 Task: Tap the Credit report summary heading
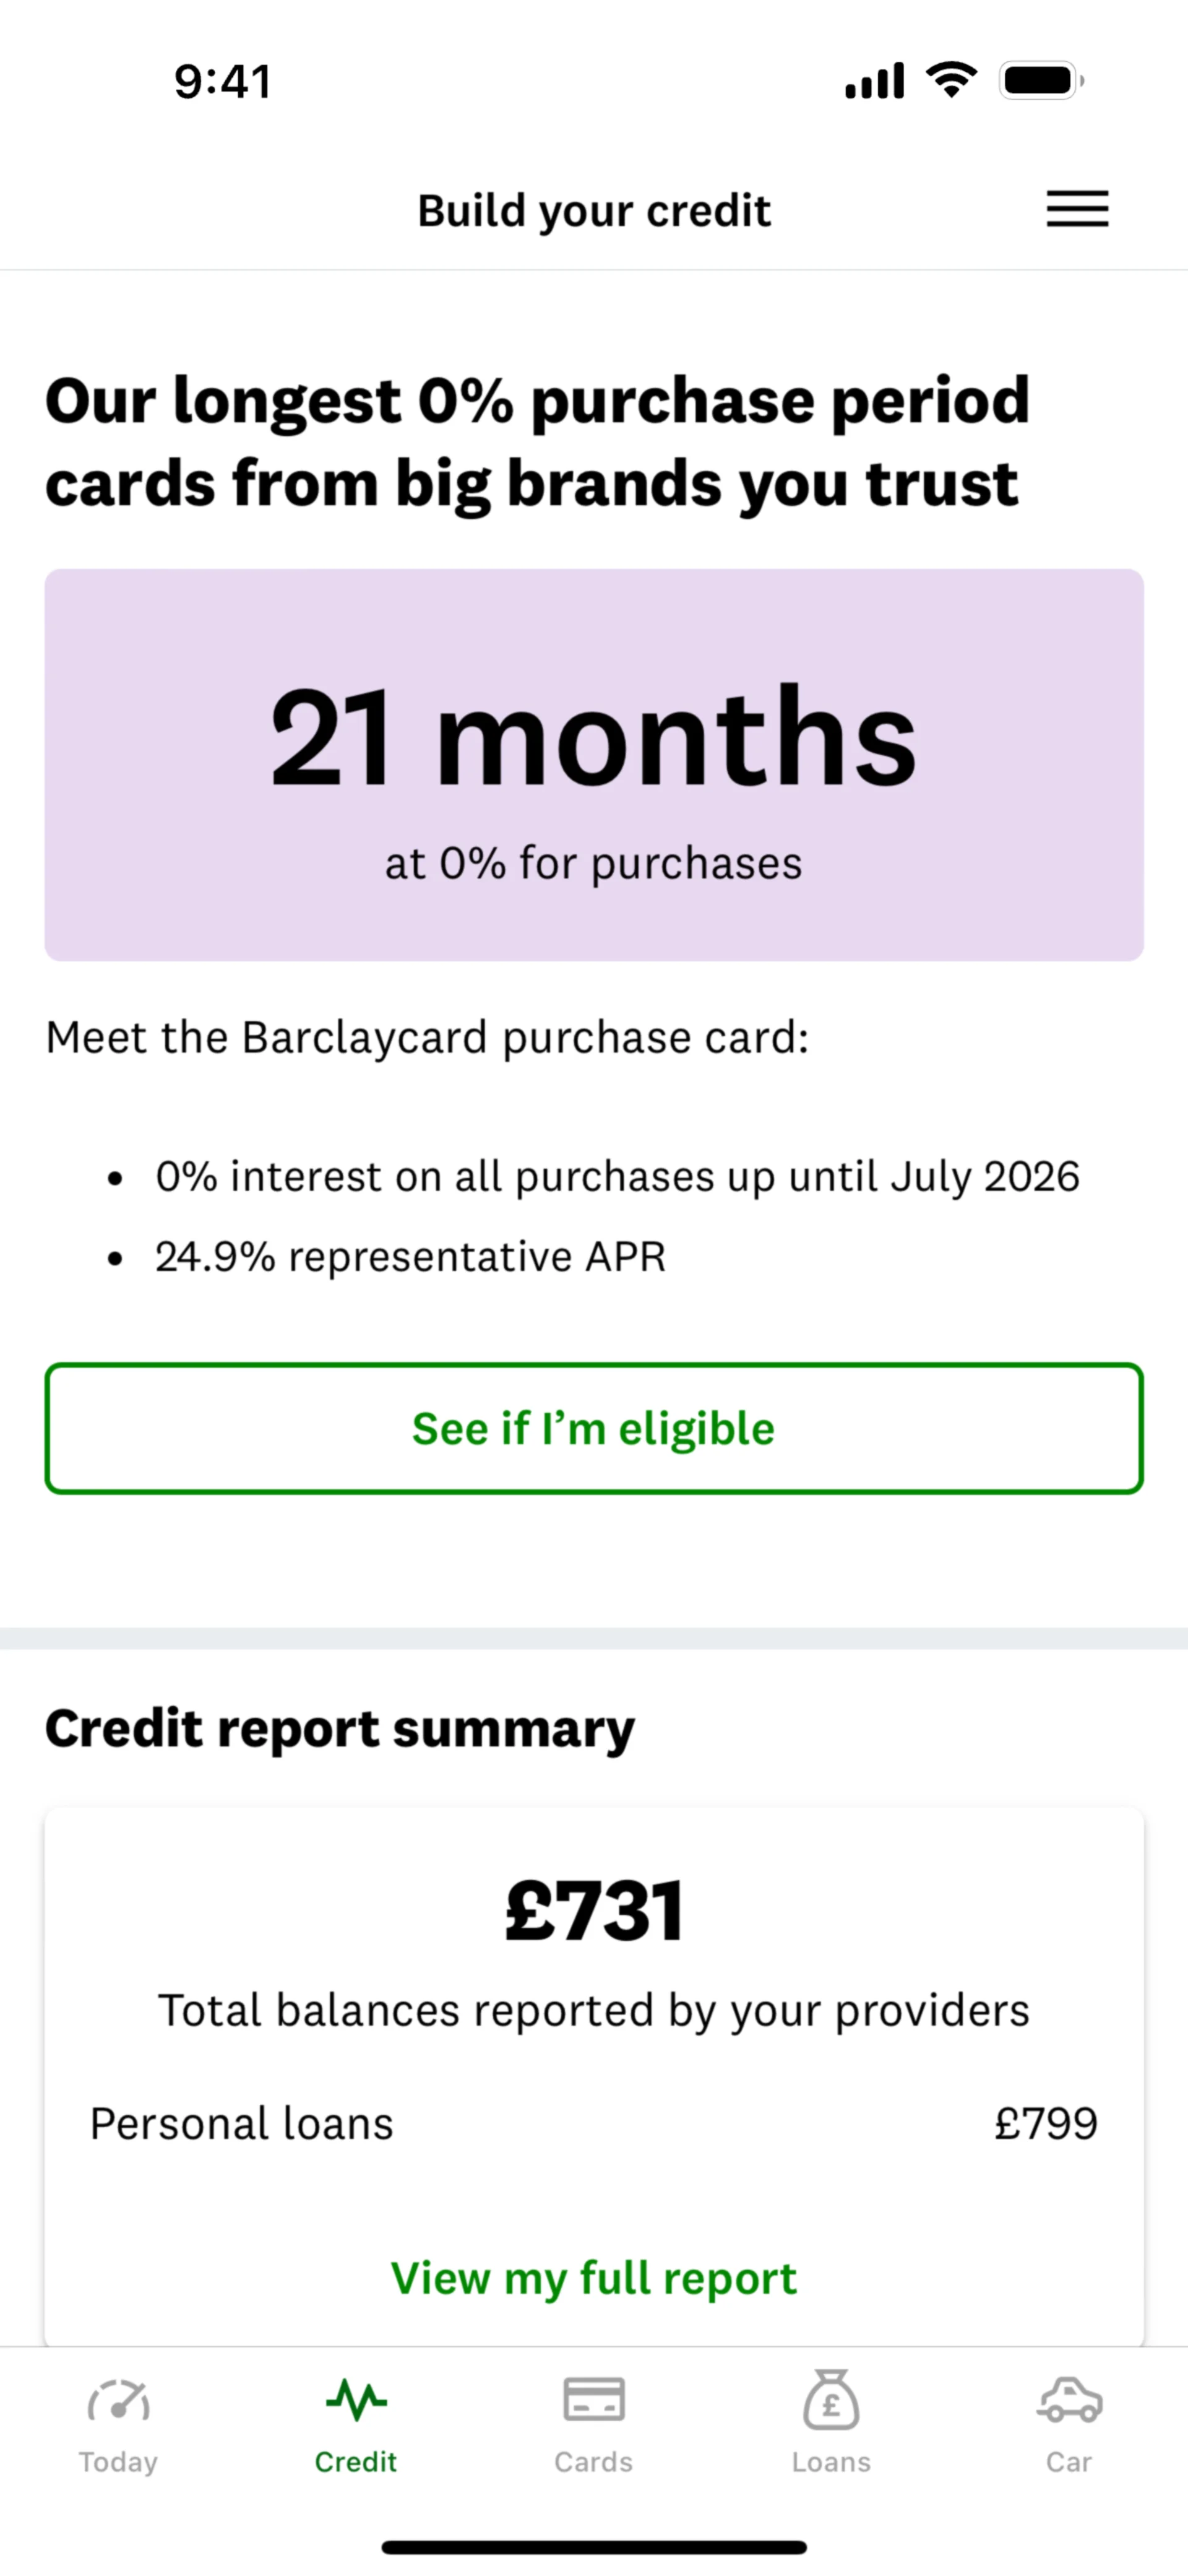[340, 1729]
